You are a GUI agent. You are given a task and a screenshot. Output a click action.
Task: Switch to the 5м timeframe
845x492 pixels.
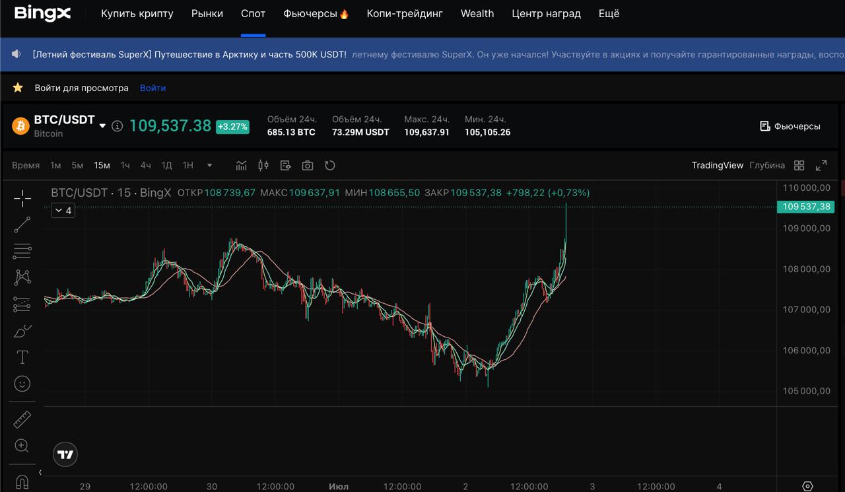[x=77, y=165]
